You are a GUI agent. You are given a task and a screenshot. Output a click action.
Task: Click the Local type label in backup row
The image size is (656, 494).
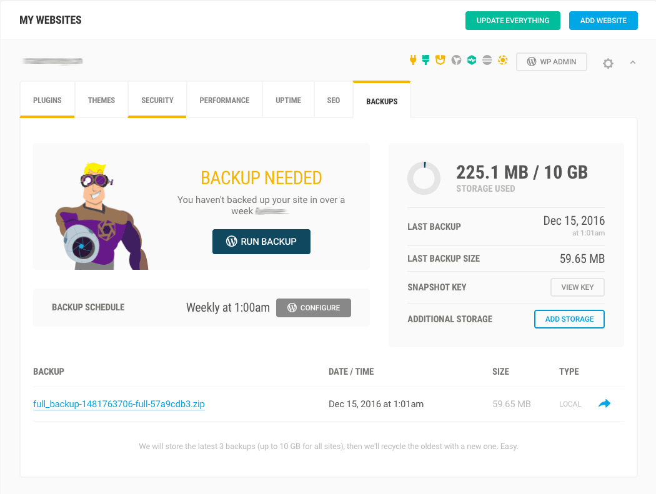point(570,404)
